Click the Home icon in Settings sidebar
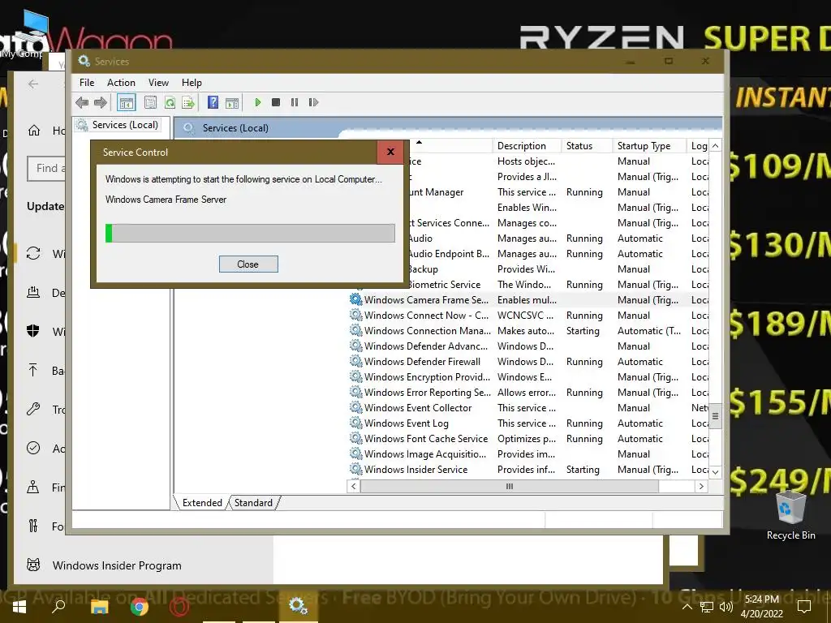This screenshot has height=623, width=831. pos(34,131)
